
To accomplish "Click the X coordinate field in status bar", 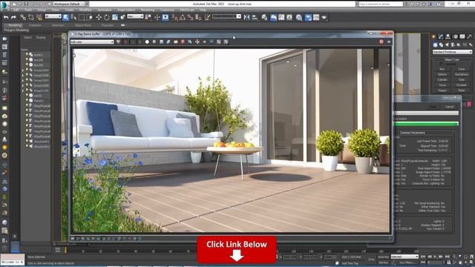I will pos(289,257).
